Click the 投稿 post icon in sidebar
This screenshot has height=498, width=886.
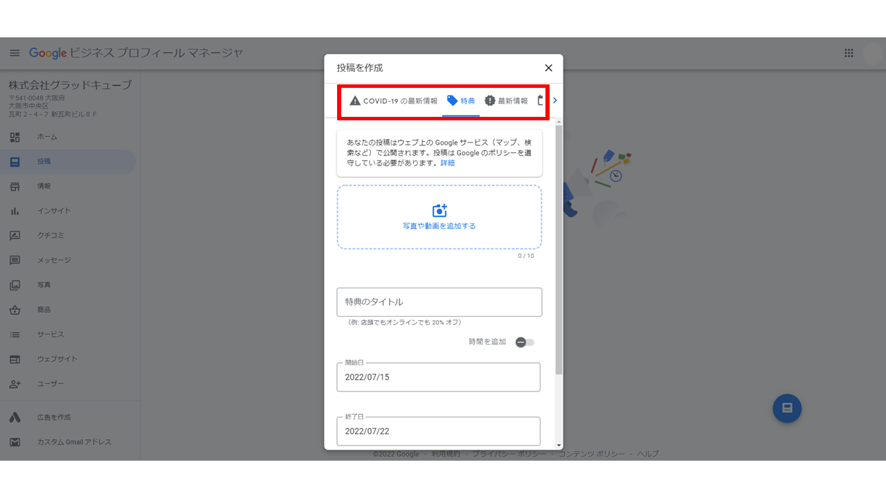tap(15, 162)
